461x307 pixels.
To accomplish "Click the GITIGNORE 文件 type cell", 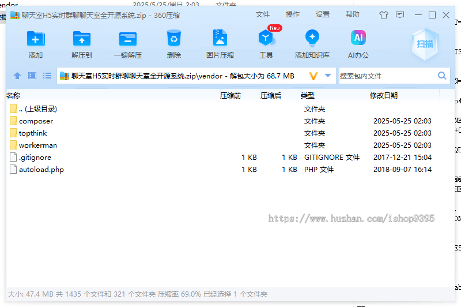I will point(332,158).
